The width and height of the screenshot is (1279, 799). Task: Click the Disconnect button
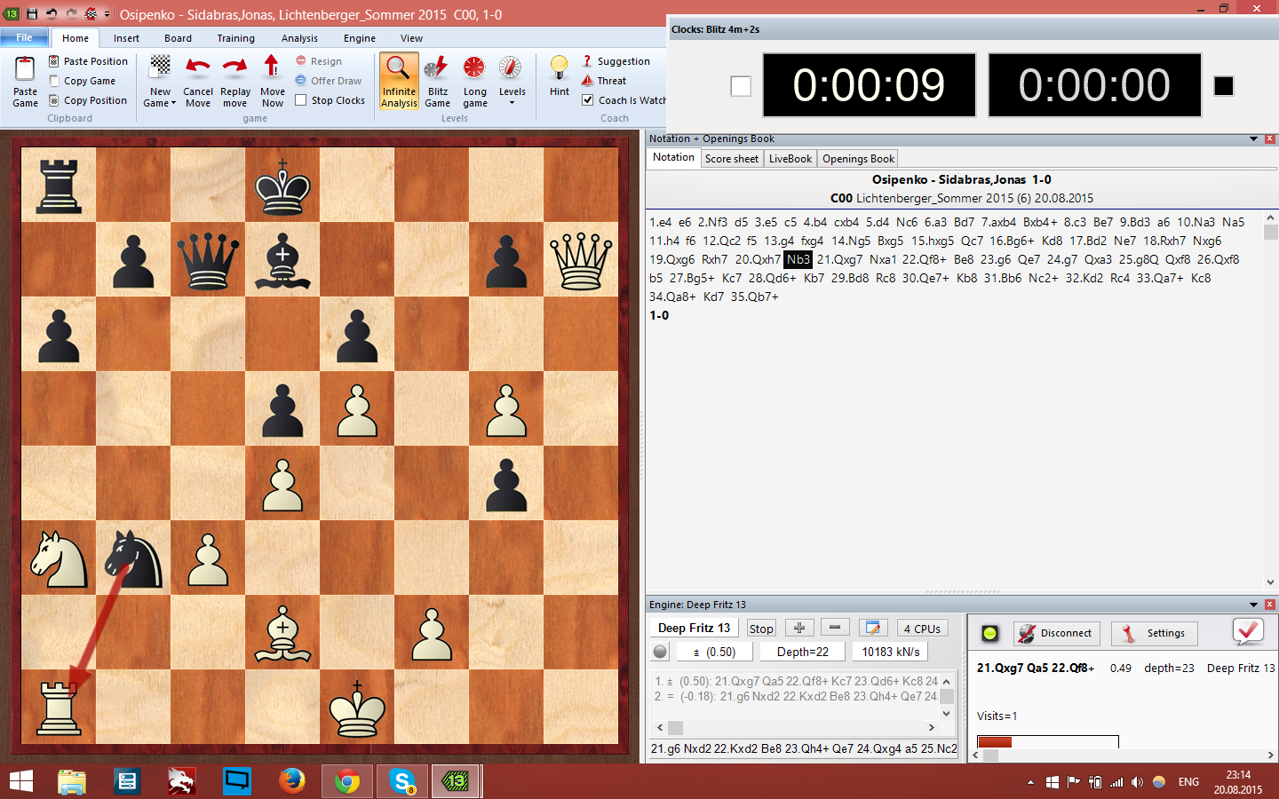[x=1056, y=633]
